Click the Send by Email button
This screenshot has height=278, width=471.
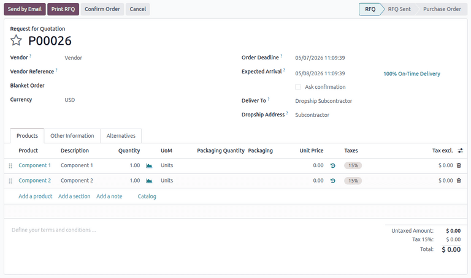pos(25,9)
